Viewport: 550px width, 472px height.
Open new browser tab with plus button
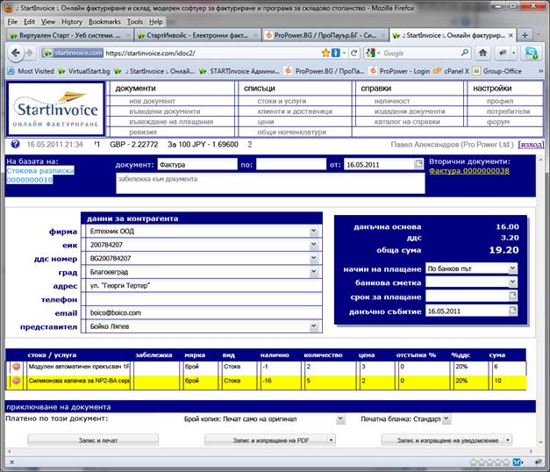coord(525,35)
